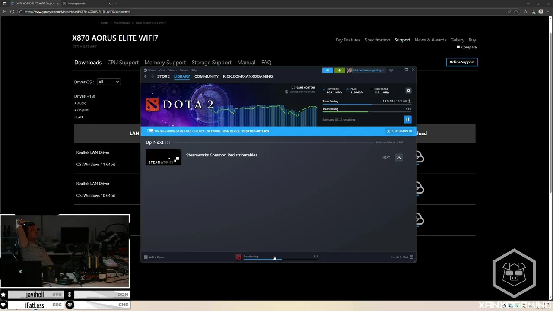Viewport: 553px width, 311px height.
Task: Go back in the browser
Action: 4,12
